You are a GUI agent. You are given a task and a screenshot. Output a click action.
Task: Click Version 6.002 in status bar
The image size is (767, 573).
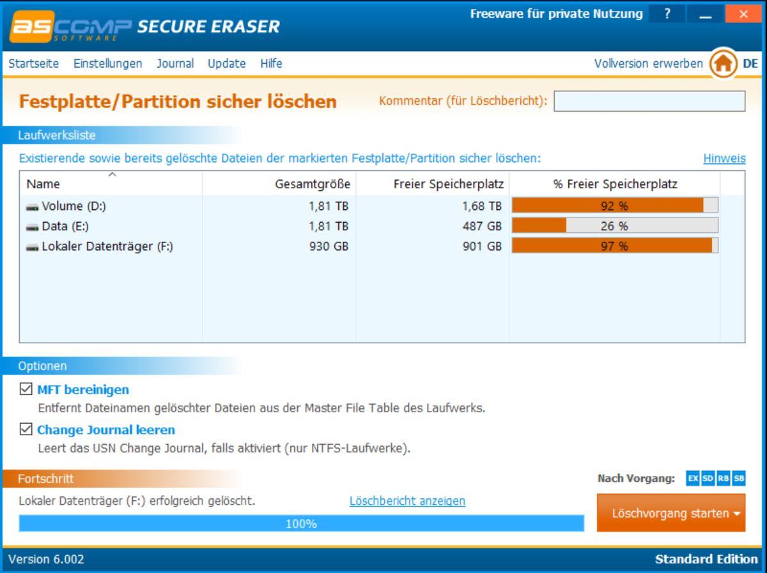(x=45, y=560)
